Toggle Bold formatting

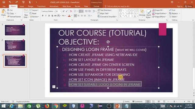pos(43,15)
